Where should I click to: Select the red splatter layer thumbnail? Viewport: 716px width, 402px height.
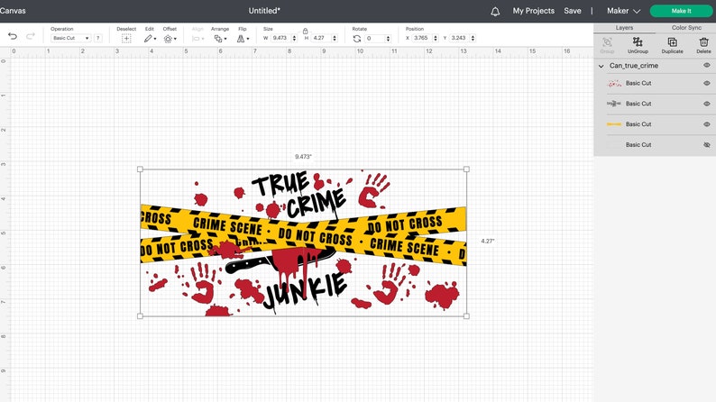pyautogui.click(x=614, y=83)
